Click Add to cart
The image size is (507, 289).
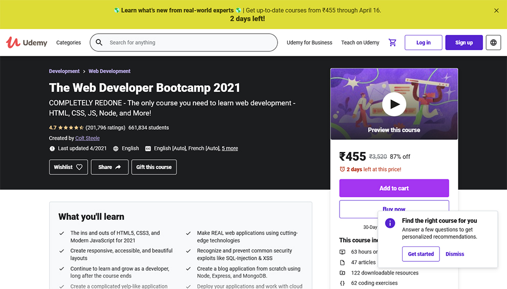[394, 188]
